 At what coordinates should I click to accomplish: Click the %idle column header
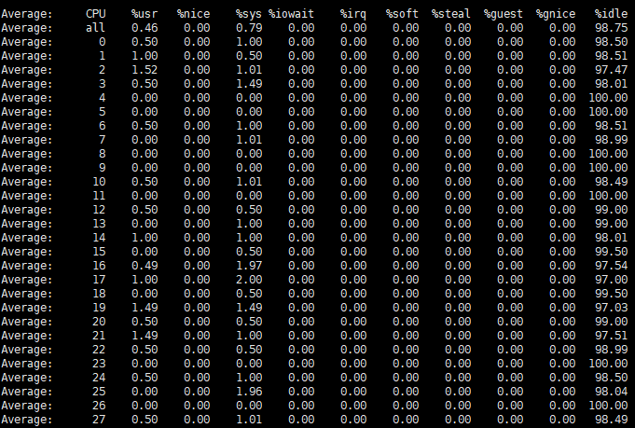[611, 14]
